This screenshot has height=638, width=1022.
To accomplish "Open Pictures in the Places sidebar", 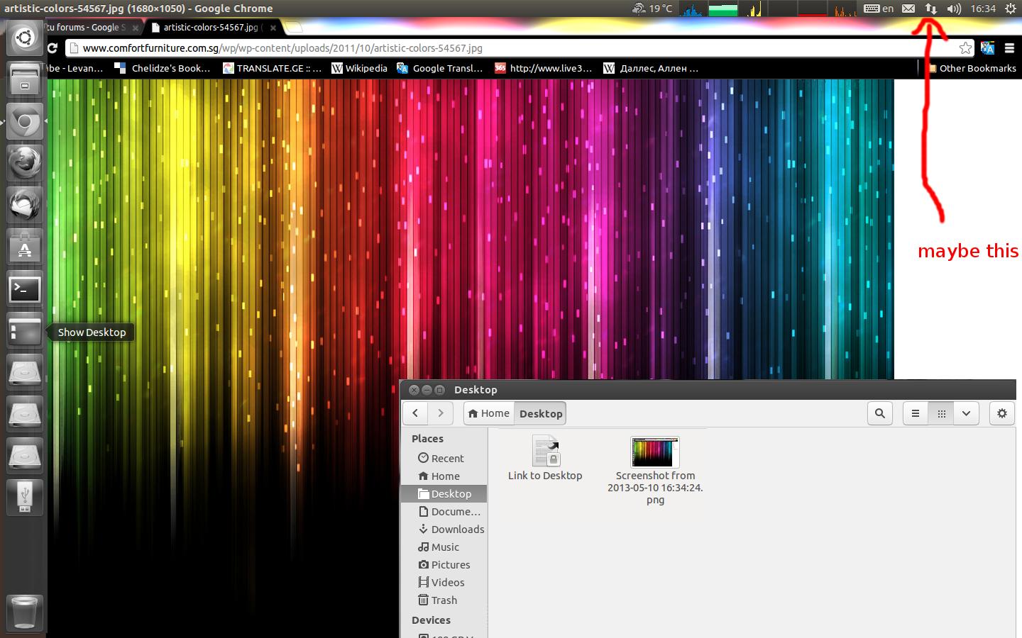I will [444, 565].
